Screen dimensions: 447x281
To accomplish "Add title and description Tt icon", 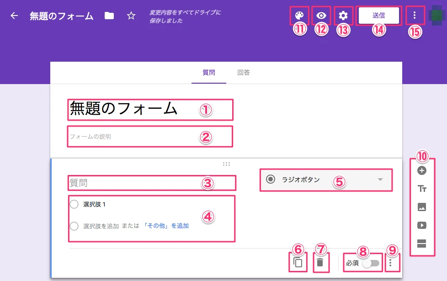I will click(x=421, y=189).
